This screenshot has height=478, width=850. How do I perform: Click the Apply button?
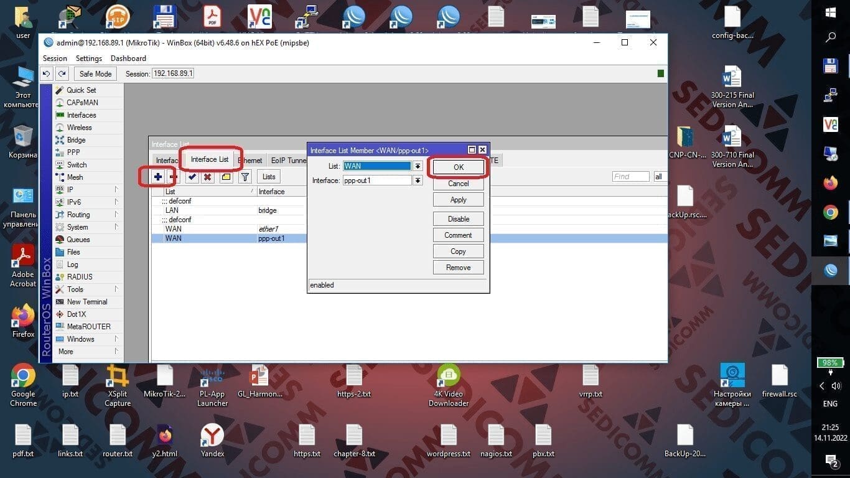click(x=458, y=200)
